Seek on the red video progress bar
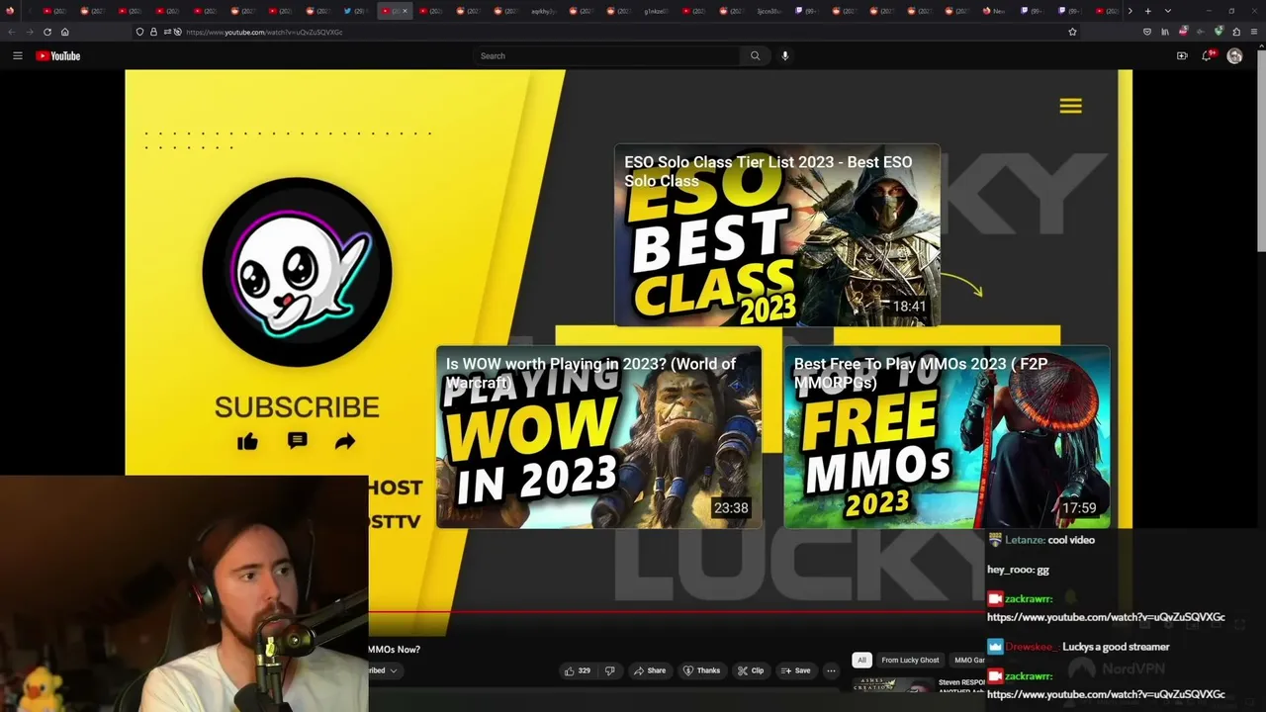Screen dimensions: 1266x712 click(x=677, y=612)
